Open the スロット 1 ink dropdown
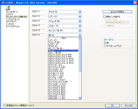Screen dimensions: 138x109 click(x=65, y=12)
